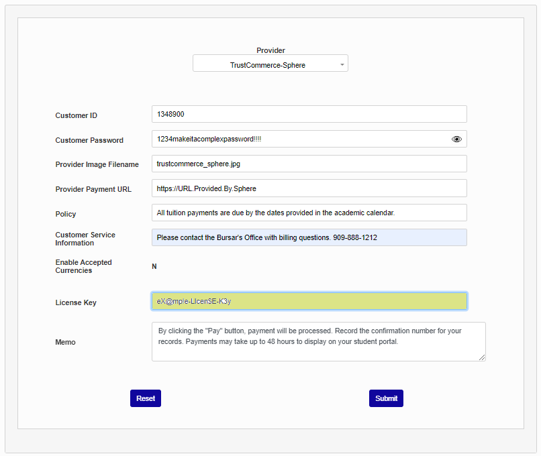Click the Customer ID input field
The width and height of the screenshot is (541, 456).
[x=309, y=115]
